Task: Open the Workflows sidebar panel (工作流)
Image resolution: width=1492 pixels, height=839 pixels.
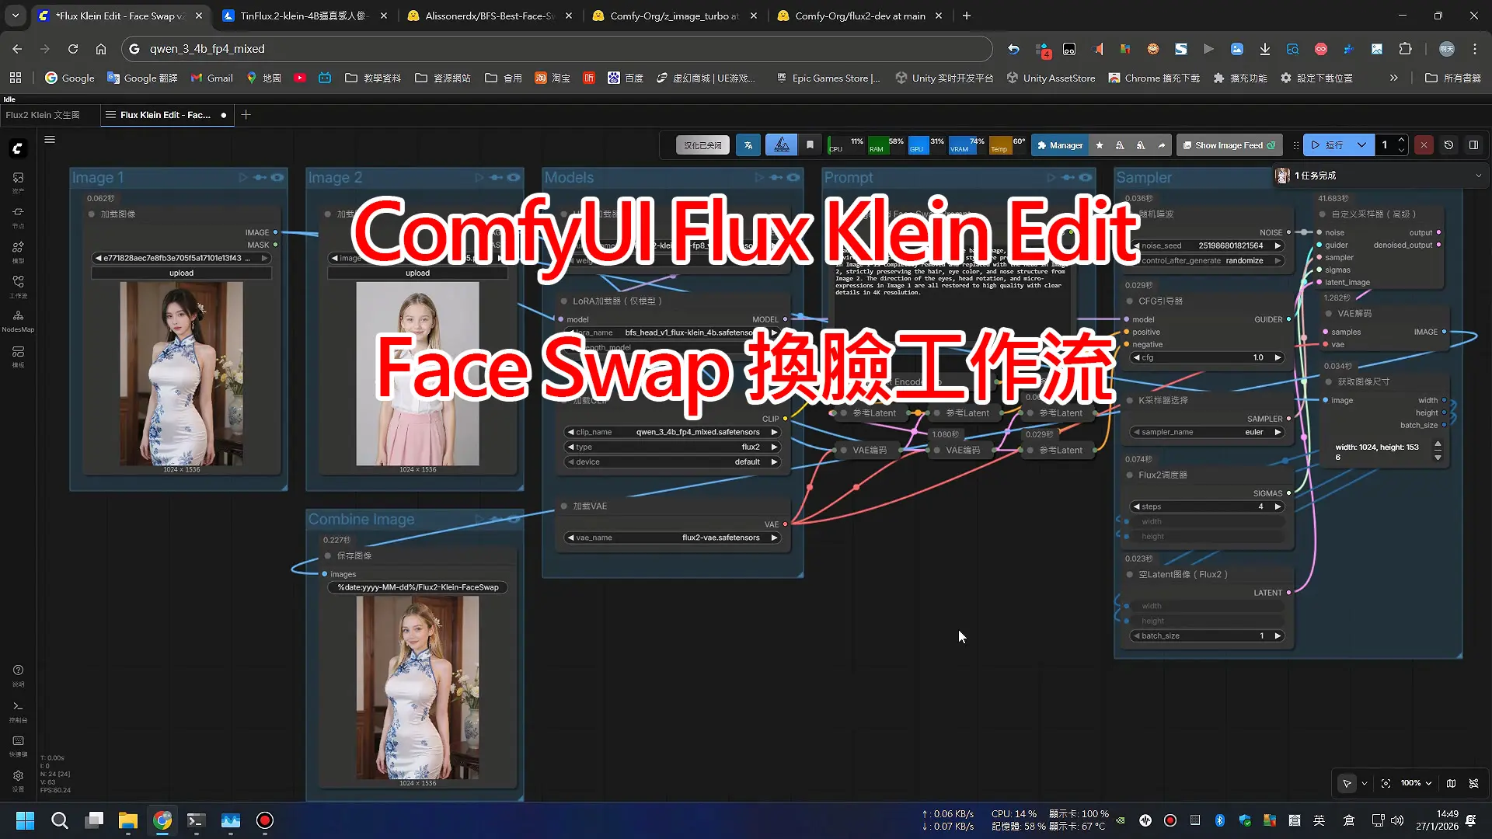Action: pyautogui.click(x=18, y=286)
